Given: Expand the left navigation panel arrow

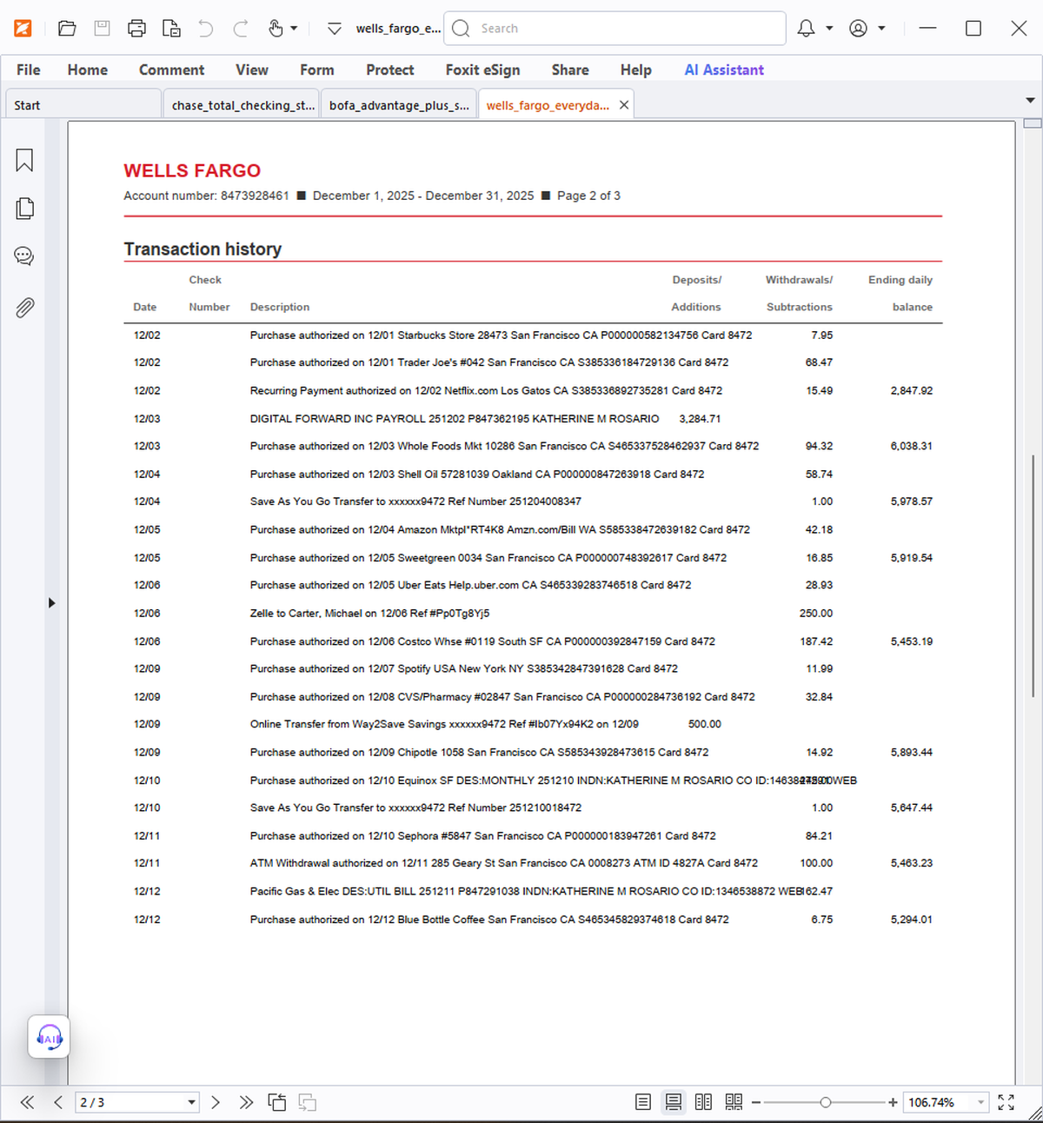Looking at the screenshot, I should [51, 602].
